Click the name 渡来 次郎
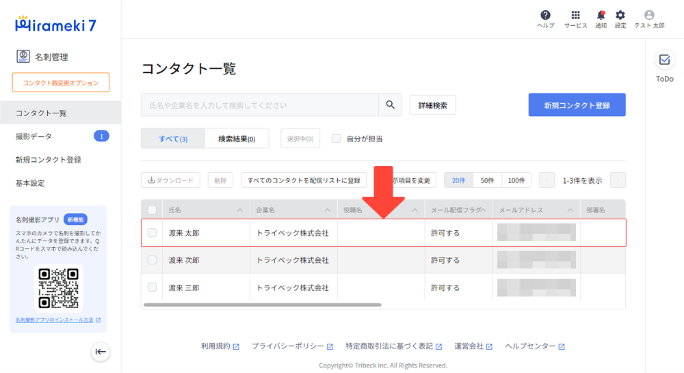Image resolution: width=684 pixels, height=373 pixels. 184,260
